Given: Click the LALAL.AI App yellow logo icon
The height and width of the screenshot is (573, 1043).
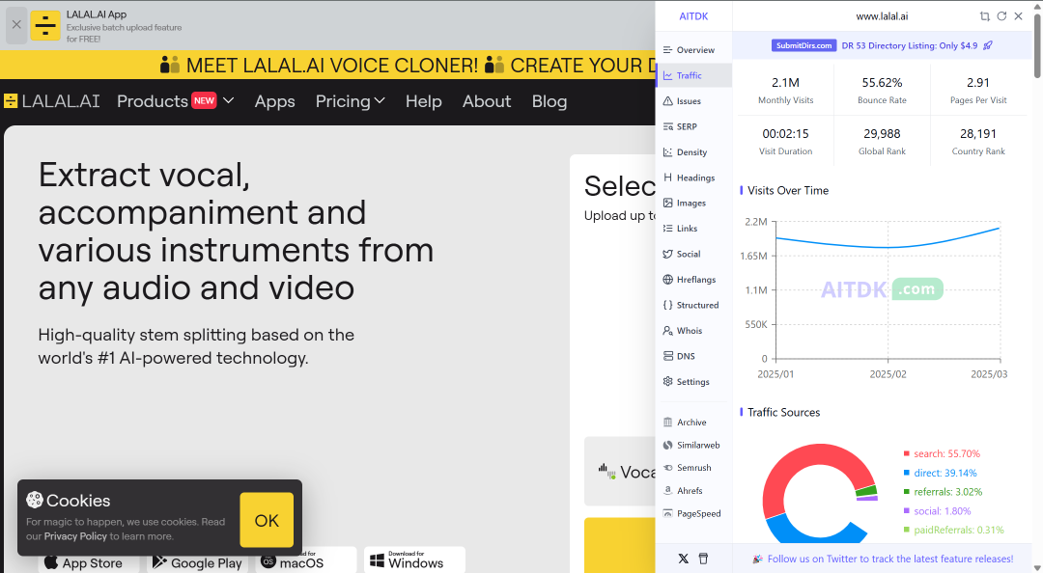Looking at the screenshot, I should [x=45, y=25].
